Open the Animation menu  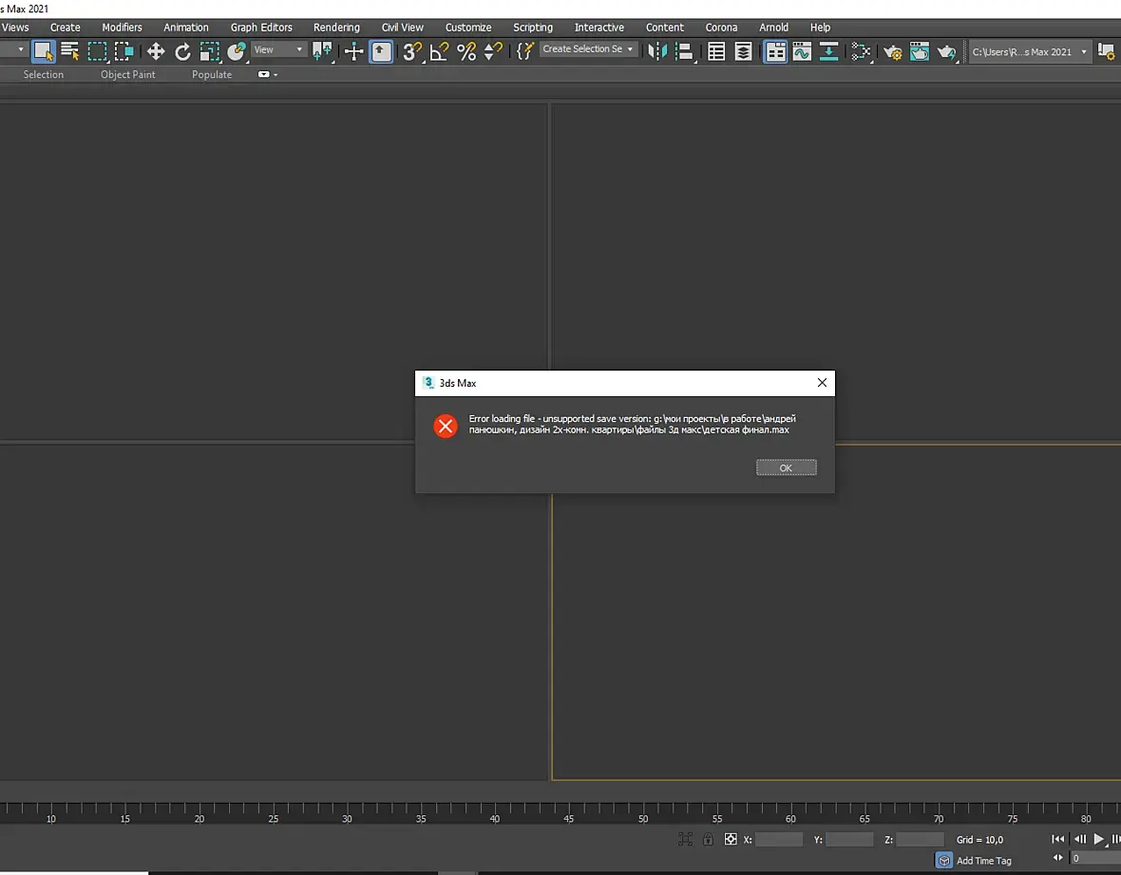tap(186, 28)
